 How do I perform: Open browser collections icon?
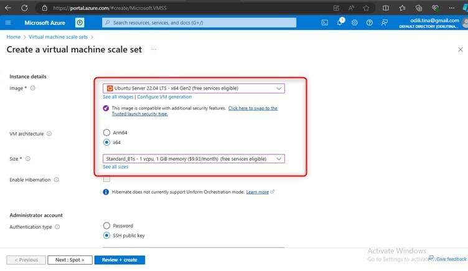click(x=419, y=8)
